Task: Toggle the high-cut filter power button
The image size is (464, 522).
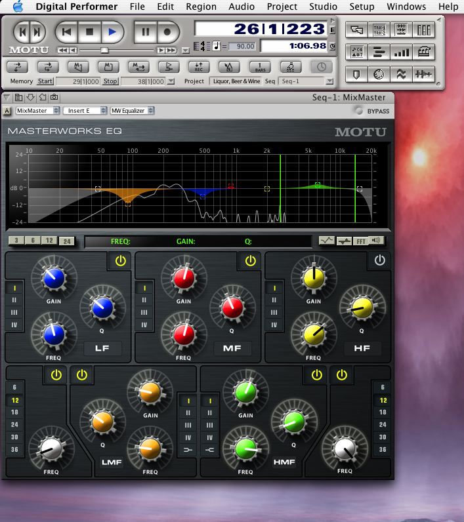Action: pyautogui.click(x=342, y=375)
